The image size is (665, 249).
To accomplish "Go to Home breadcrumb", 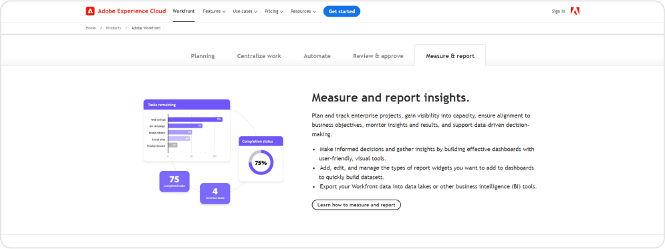I will pos(91,28).
